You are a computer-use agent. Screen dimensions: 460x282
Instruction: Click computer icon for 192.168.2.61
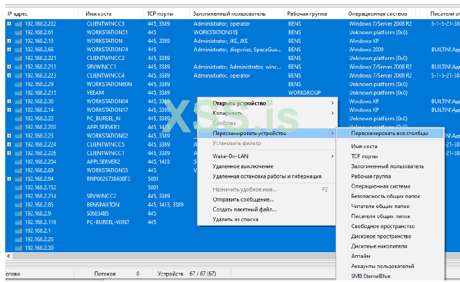point(18,33)
